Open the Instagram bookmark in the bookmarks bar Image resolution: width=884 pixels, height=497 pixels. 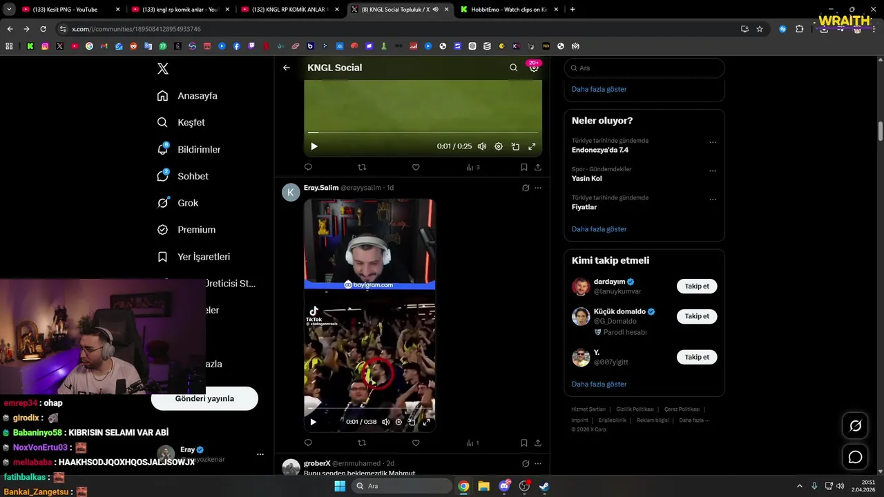click(x=45, y=46)
